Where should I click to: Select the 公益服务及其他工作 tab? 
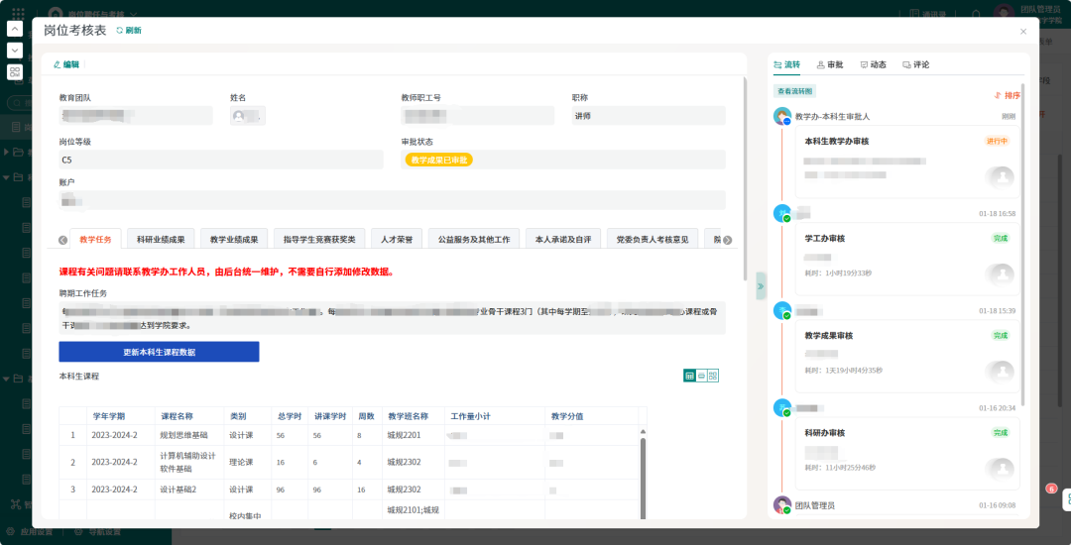click(x=473, y=240)
